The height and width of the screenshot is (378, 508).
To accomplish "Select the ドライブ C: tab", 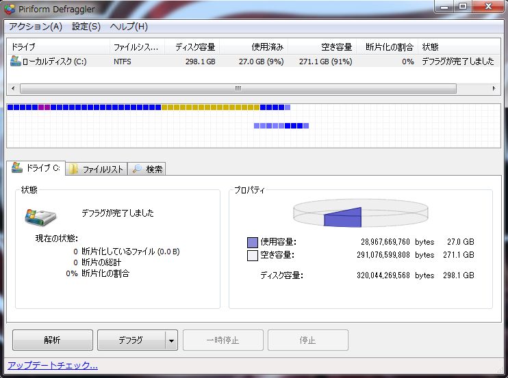I will 36,168.
